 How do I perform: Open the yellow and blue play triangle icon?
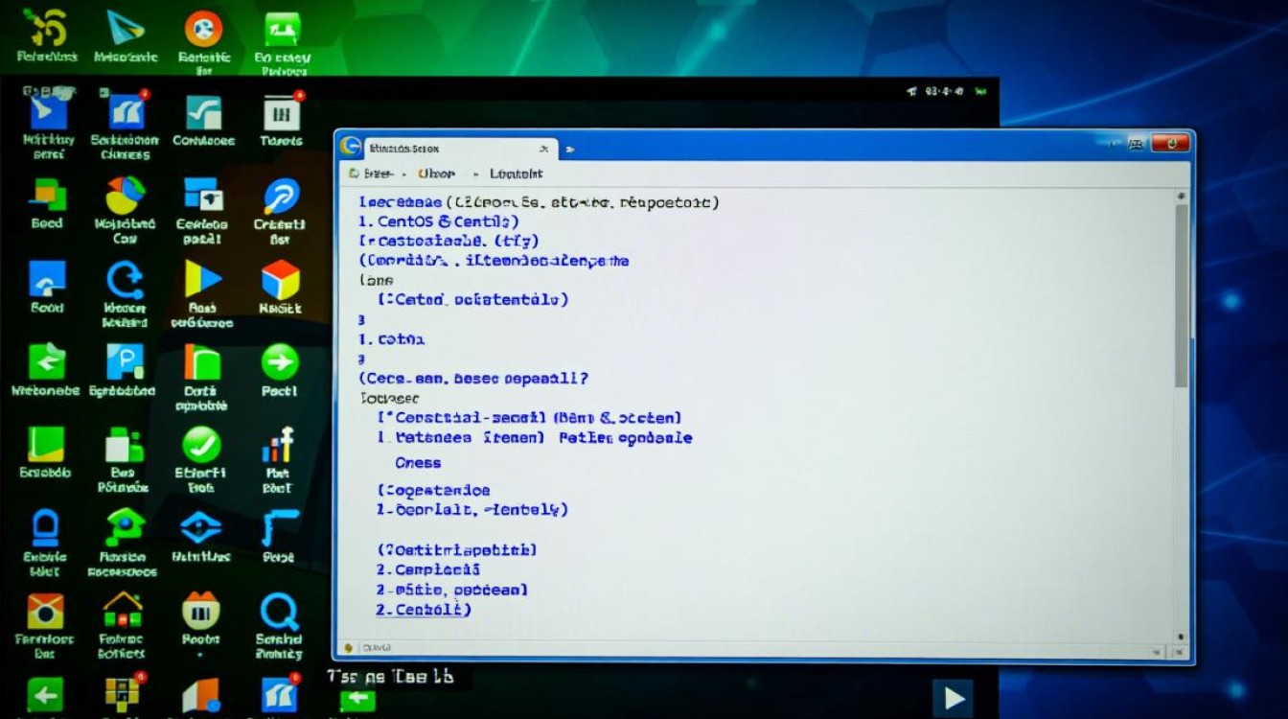[x=202, y=279]
